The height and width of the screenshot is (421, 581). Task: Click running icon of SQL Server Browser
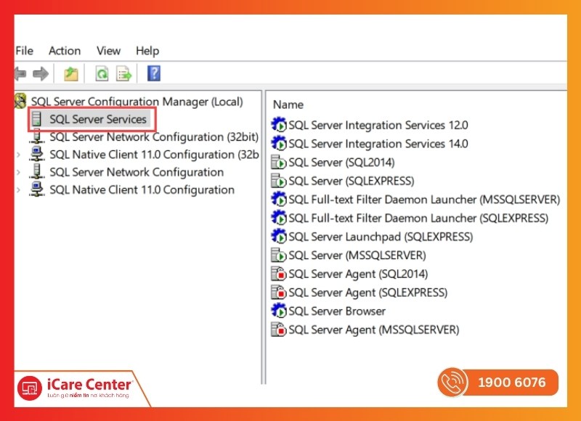click(x=279, y=311)
